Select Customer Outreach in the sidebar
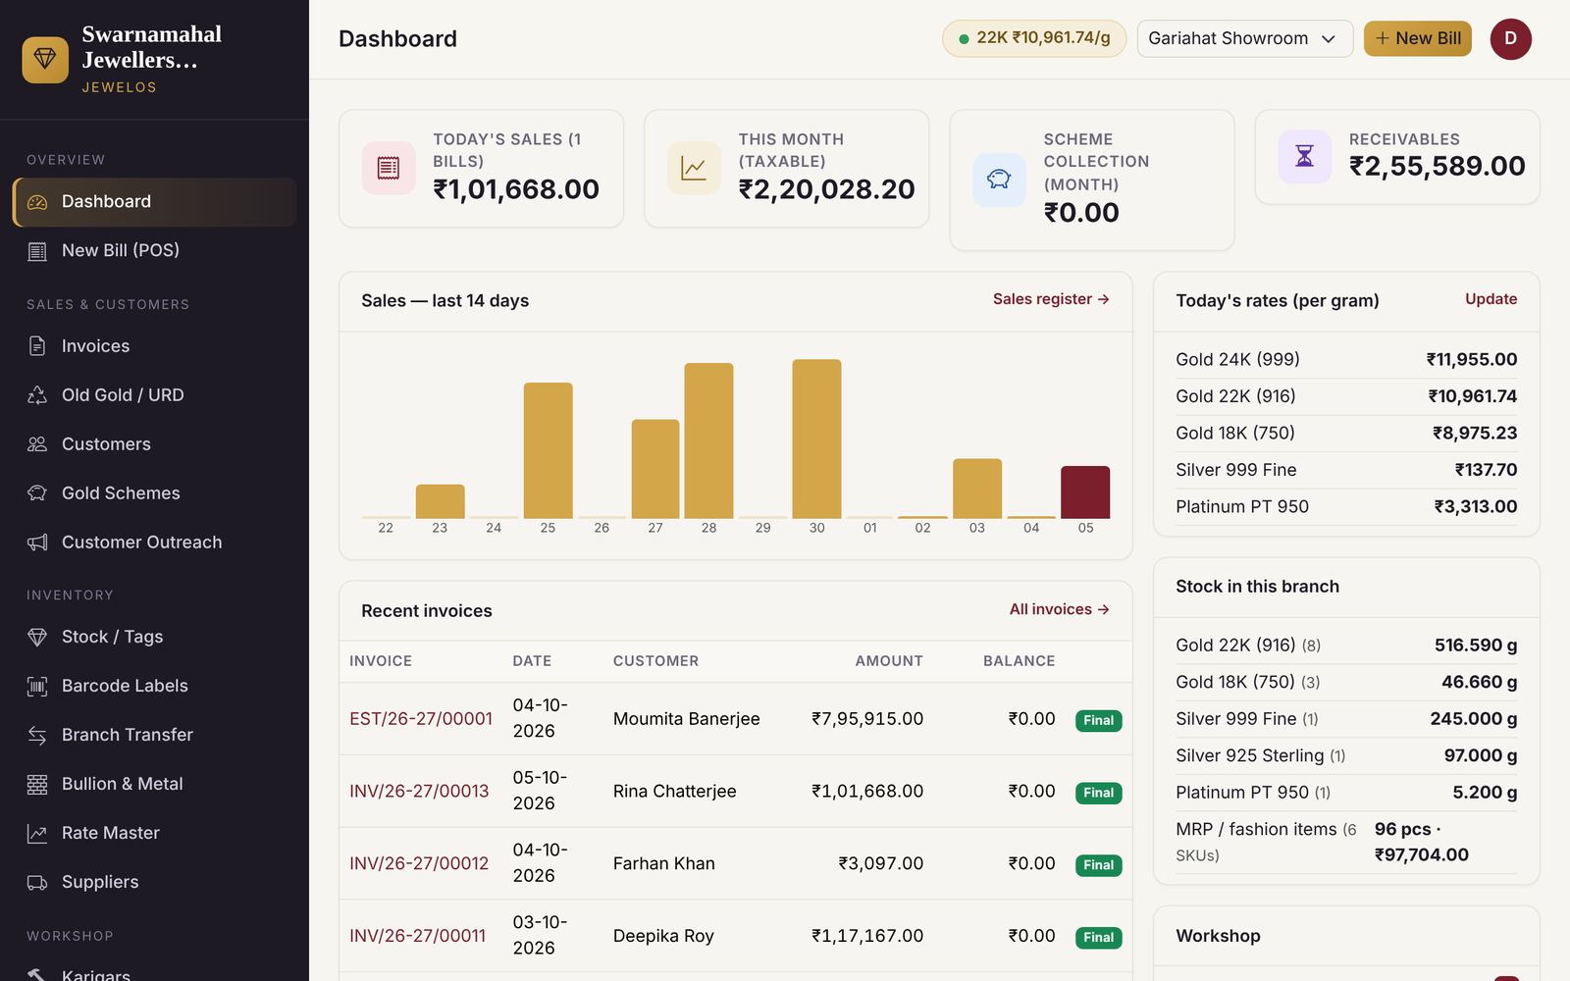 click(154, 542)
